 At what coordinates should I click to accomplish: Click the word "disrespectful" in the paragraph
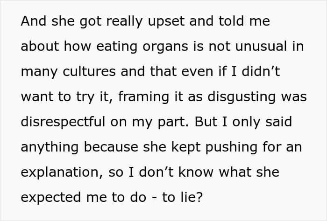[63, 122]
